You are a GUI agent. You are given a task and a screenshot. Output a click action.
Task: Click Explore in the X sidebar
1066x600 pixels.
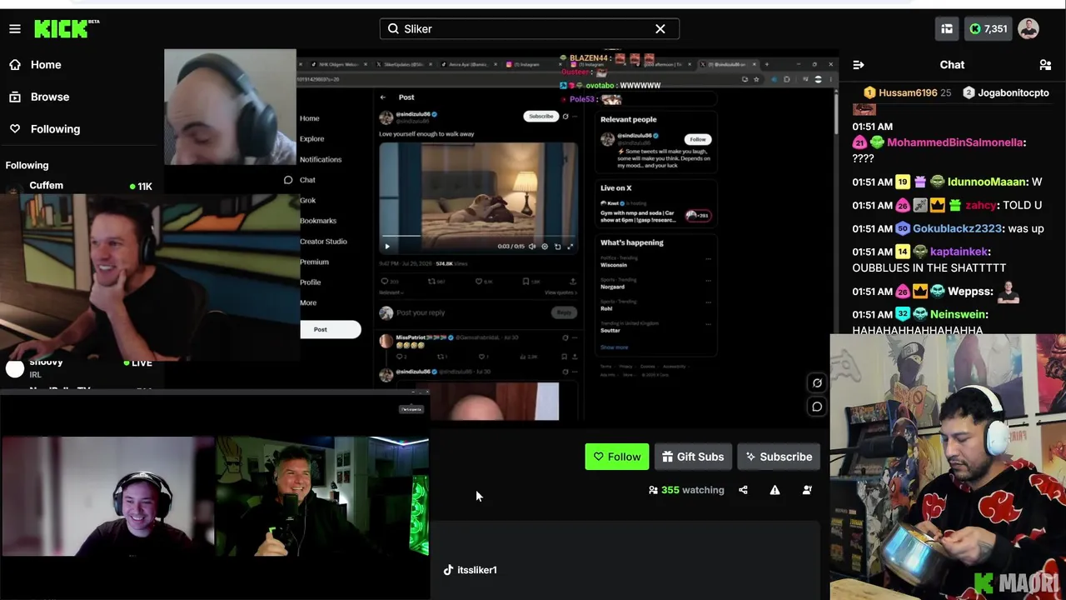312,139
